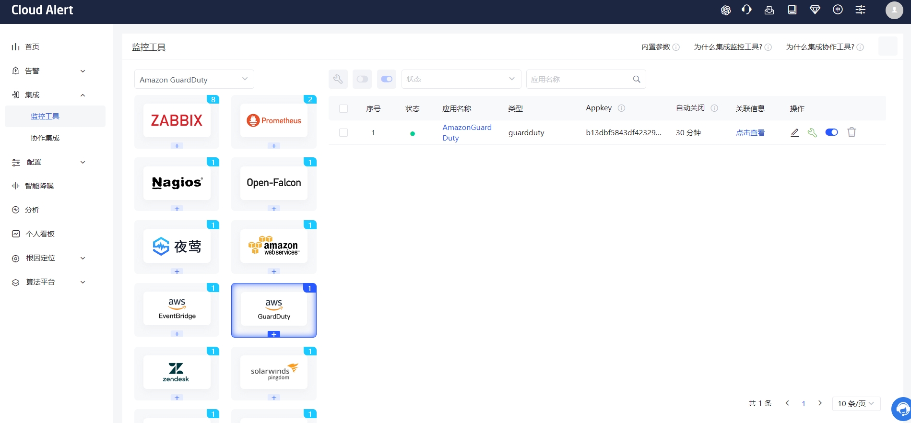Screen dimensions: 911x423
Task: Focus the 应用名称 search field
Action: tap(586, 79)
